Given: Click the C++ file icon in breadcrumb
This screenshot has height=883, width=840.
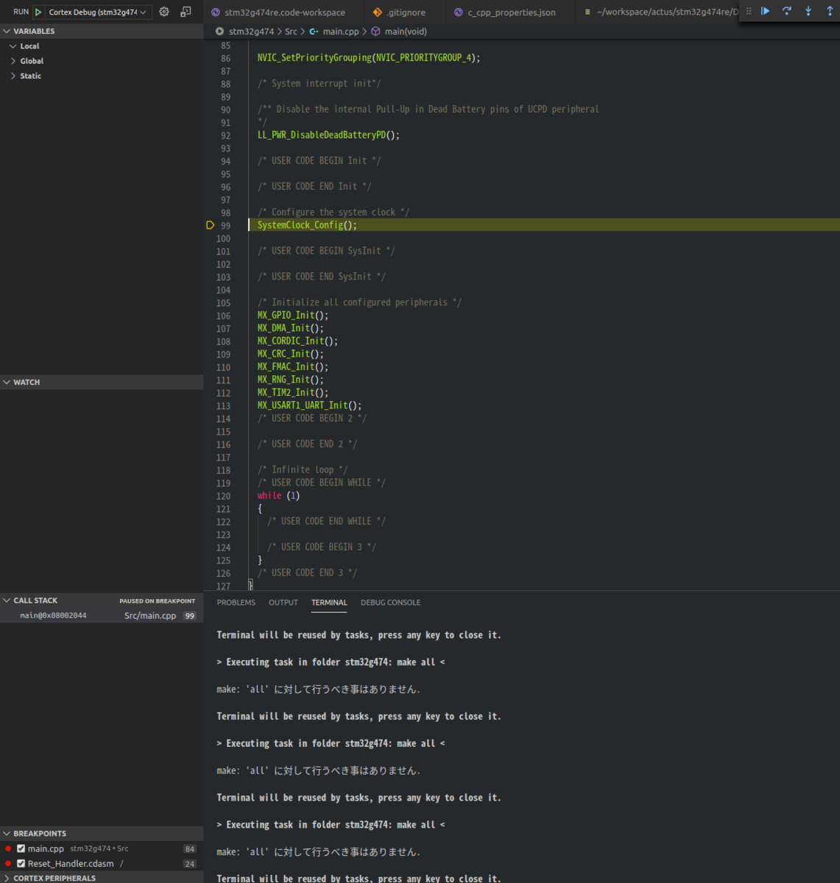Looking at the screenshot, I should point(314,32).
